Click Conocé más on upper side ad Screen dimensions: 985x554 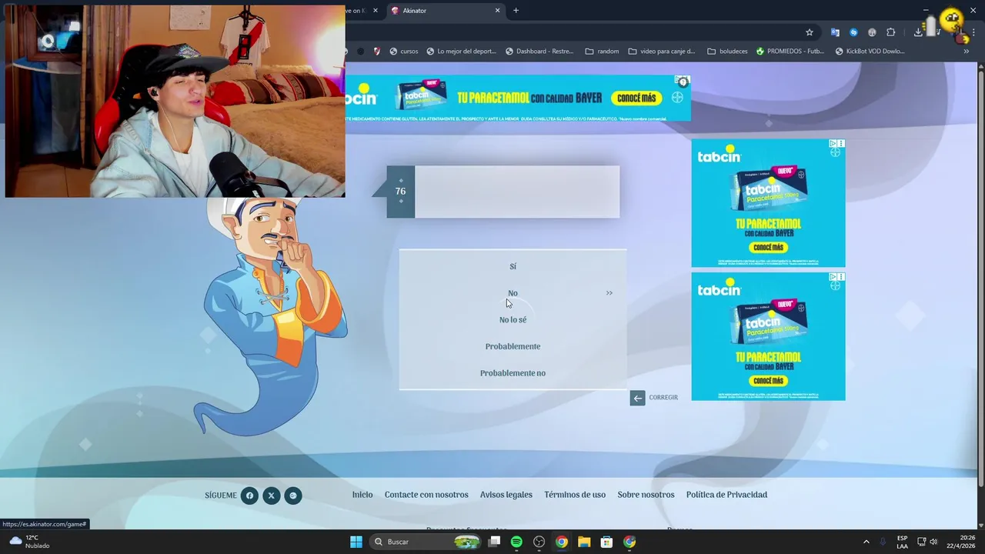[768, 247]
